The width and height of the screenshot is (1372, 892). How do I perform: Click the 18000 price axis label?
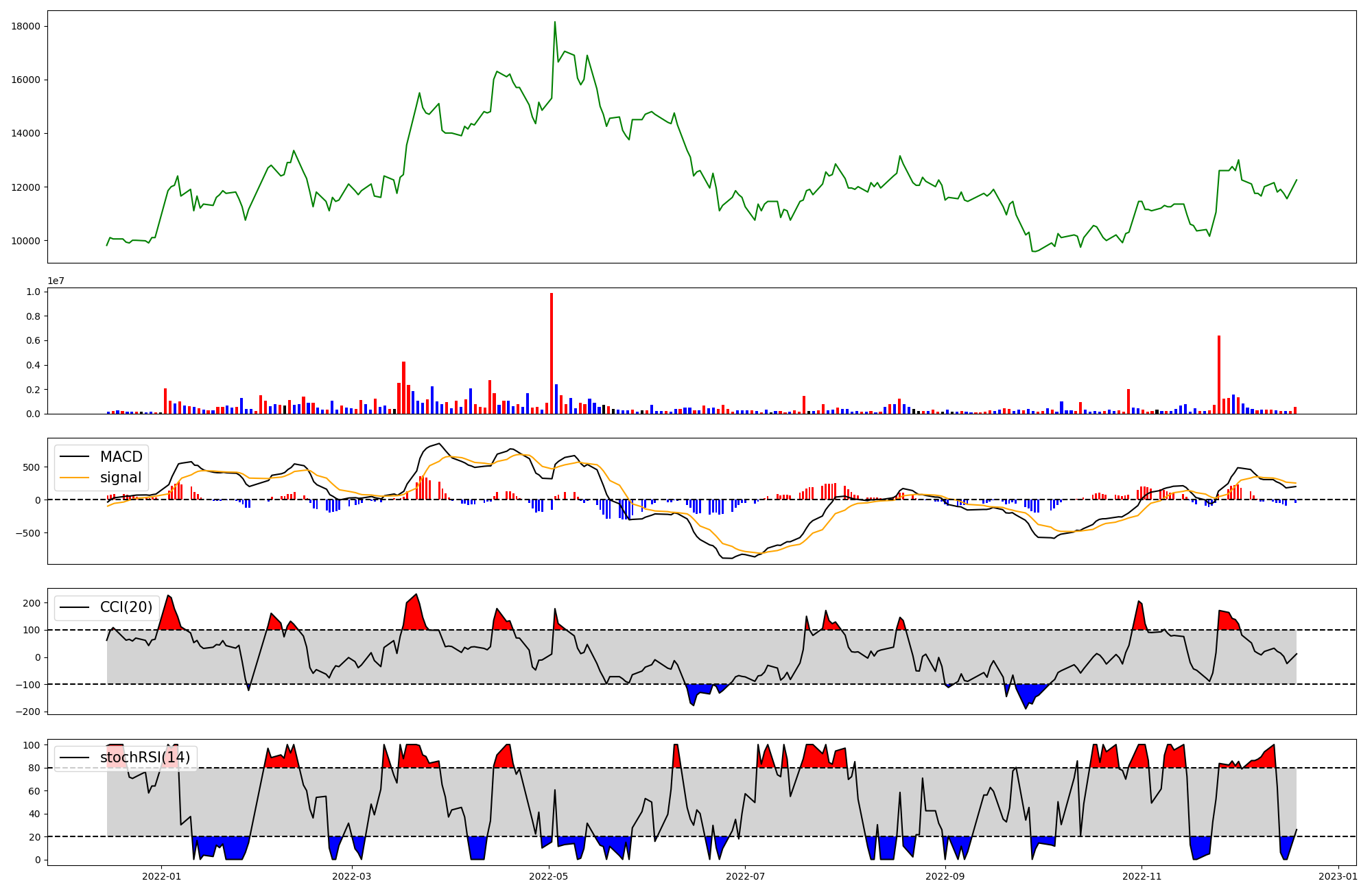(26, 26)
